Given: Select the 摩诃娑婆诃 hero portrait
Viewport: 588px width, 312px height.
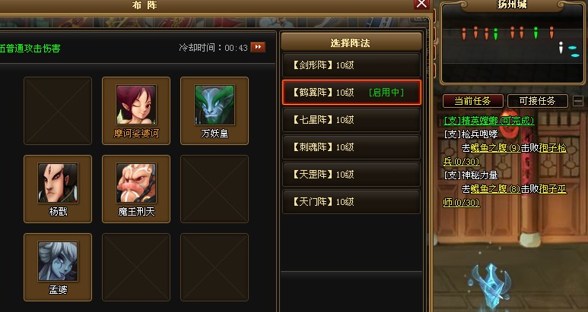Looking at the screenshot, I should [x=136, y=105].
